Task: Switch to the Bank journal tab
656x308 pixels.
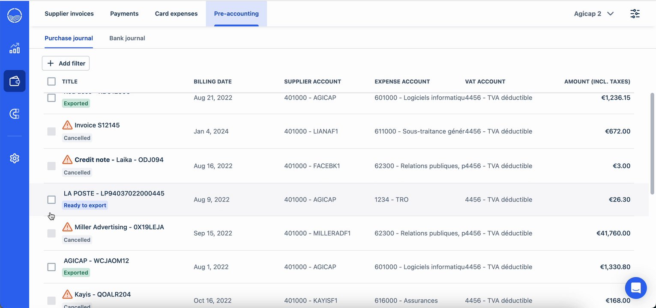Action: point(127,38)
